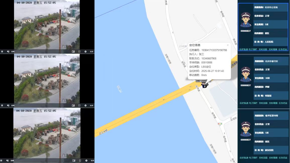
Task: Click the traffic light icon on the map
Action: pos(220,124)
